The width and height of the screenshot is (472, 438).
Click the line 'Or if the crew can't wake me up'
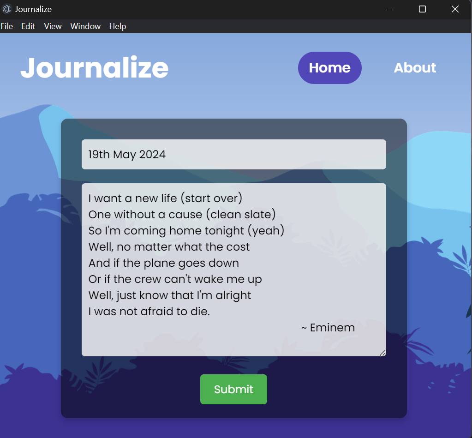(175, 279)
